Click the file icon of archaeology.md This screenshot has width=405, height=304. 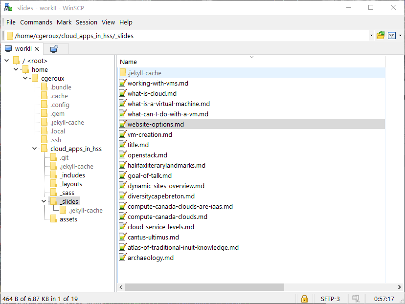click(x=122, y=257)
